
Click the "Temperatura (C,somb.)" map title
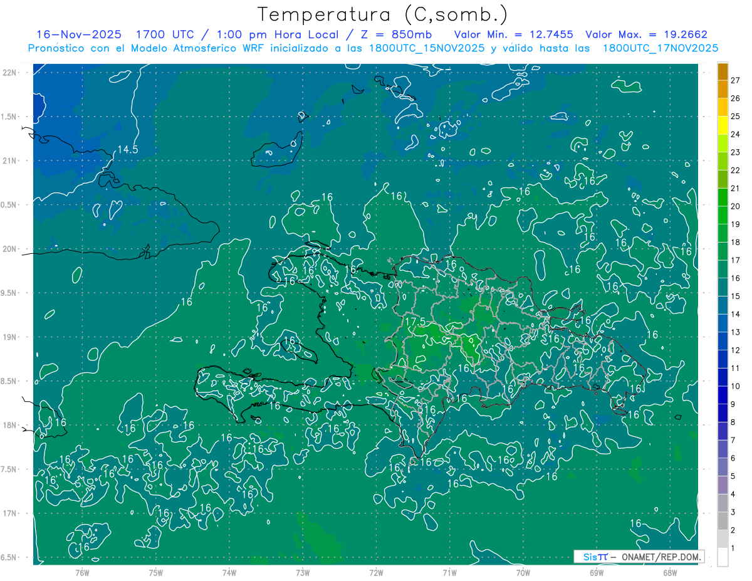[383, 14]
